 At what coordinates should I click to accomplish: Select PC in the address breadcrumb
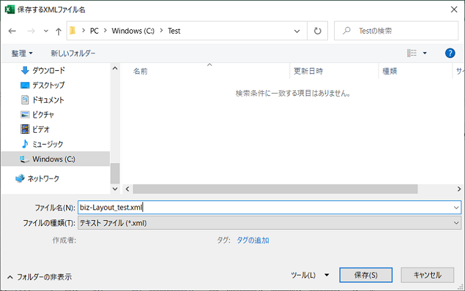pyautogui.click(x=94, y=31)
